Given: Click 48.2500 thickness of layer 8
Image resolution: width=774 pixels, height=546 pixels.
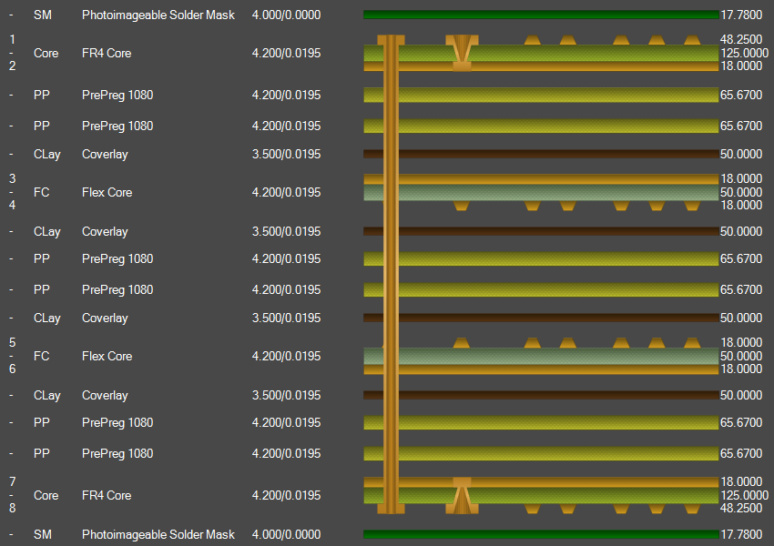Looking at the screenshot, I should [741, 508].
